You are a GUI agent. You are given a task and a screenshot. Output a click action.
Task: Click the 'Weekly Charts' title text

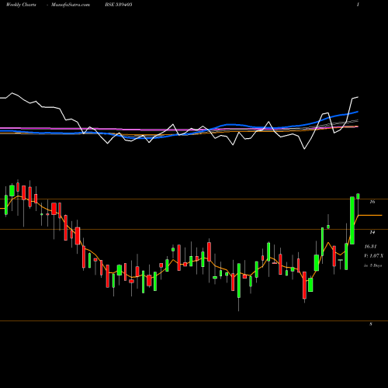21,5
